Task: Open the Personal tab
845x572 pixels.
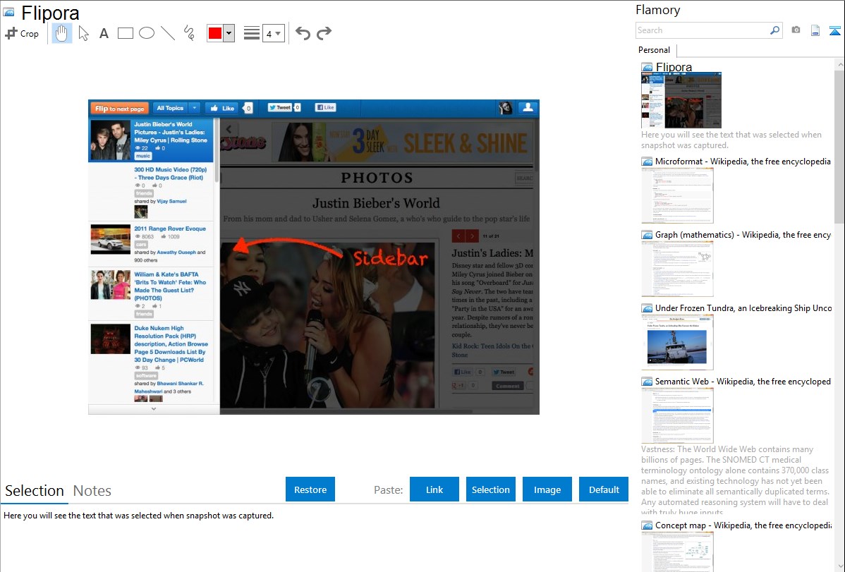Action: click(x=655, y=50)
